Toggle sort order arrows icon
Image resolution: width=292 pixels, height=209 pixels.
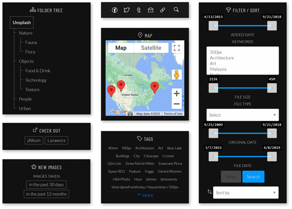(x=210, y=192)
